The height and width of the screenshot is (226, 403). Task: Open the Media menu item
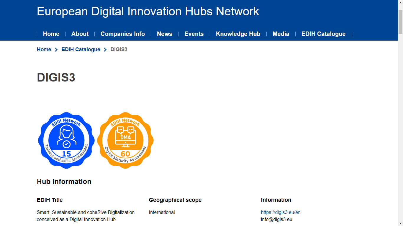[281, 34]
